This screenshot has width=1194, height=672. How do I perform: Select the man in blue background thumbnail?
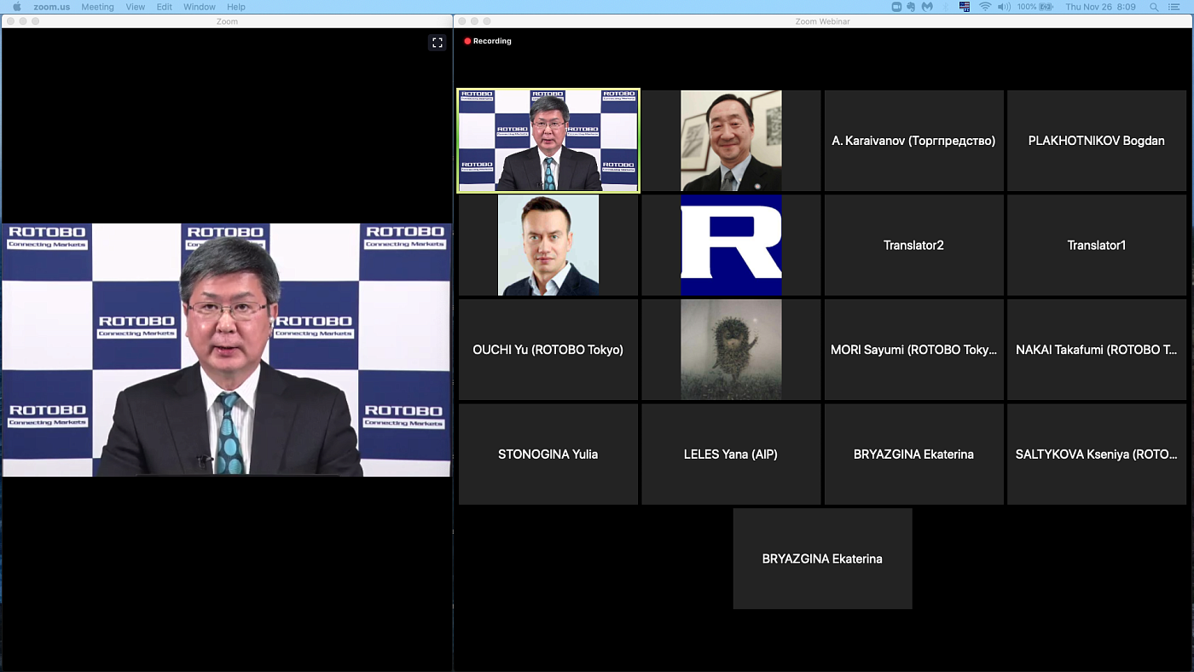(x=548, y=246)
